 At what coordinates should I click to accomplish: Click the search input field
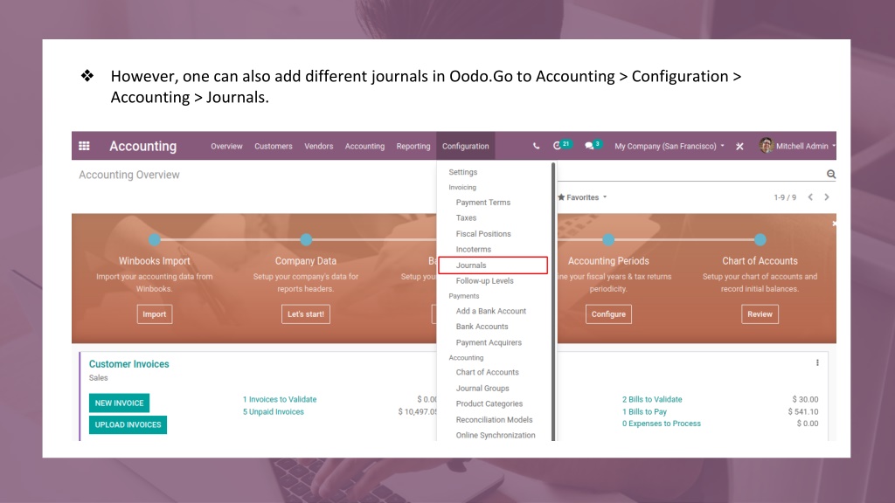pyautogui.click(x=690, y=174)
